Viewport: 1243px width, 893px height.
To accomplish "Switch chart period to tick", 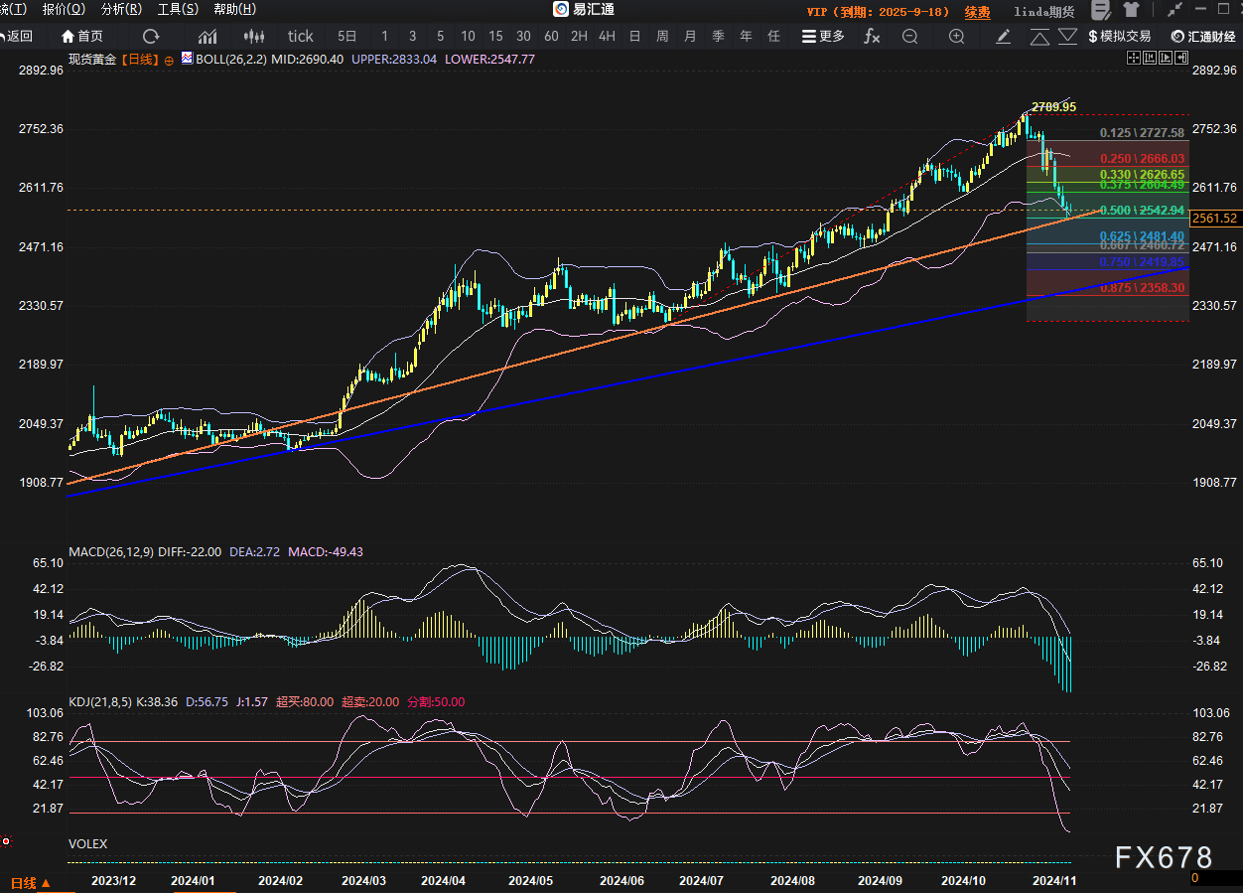I will click(x=301, y=36).
